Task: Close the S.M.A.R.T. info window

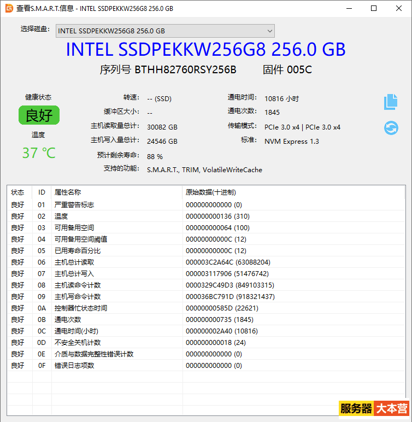Action: (x=399, y=8)
